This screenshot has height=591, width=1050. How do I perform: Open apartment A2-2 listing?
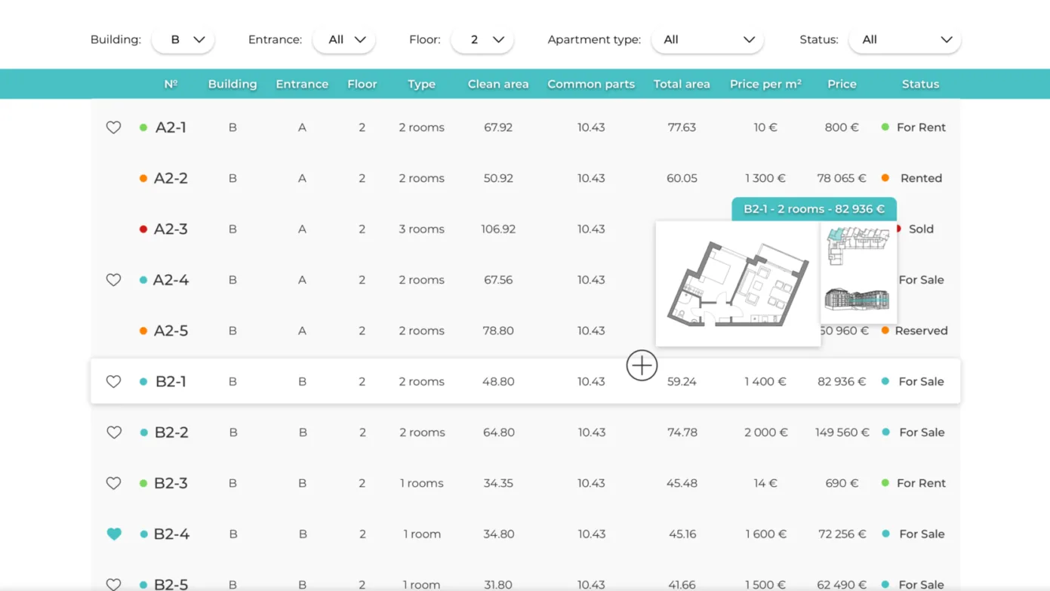click(x=171, y=178)
